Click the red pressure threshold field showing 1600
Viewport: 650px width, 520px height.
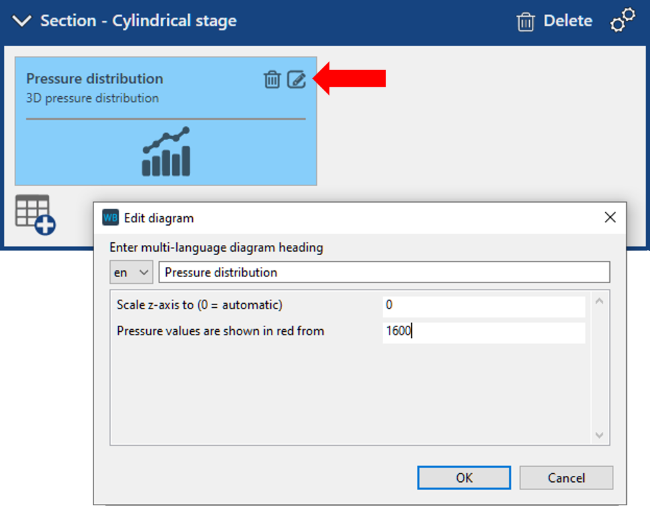483,331
